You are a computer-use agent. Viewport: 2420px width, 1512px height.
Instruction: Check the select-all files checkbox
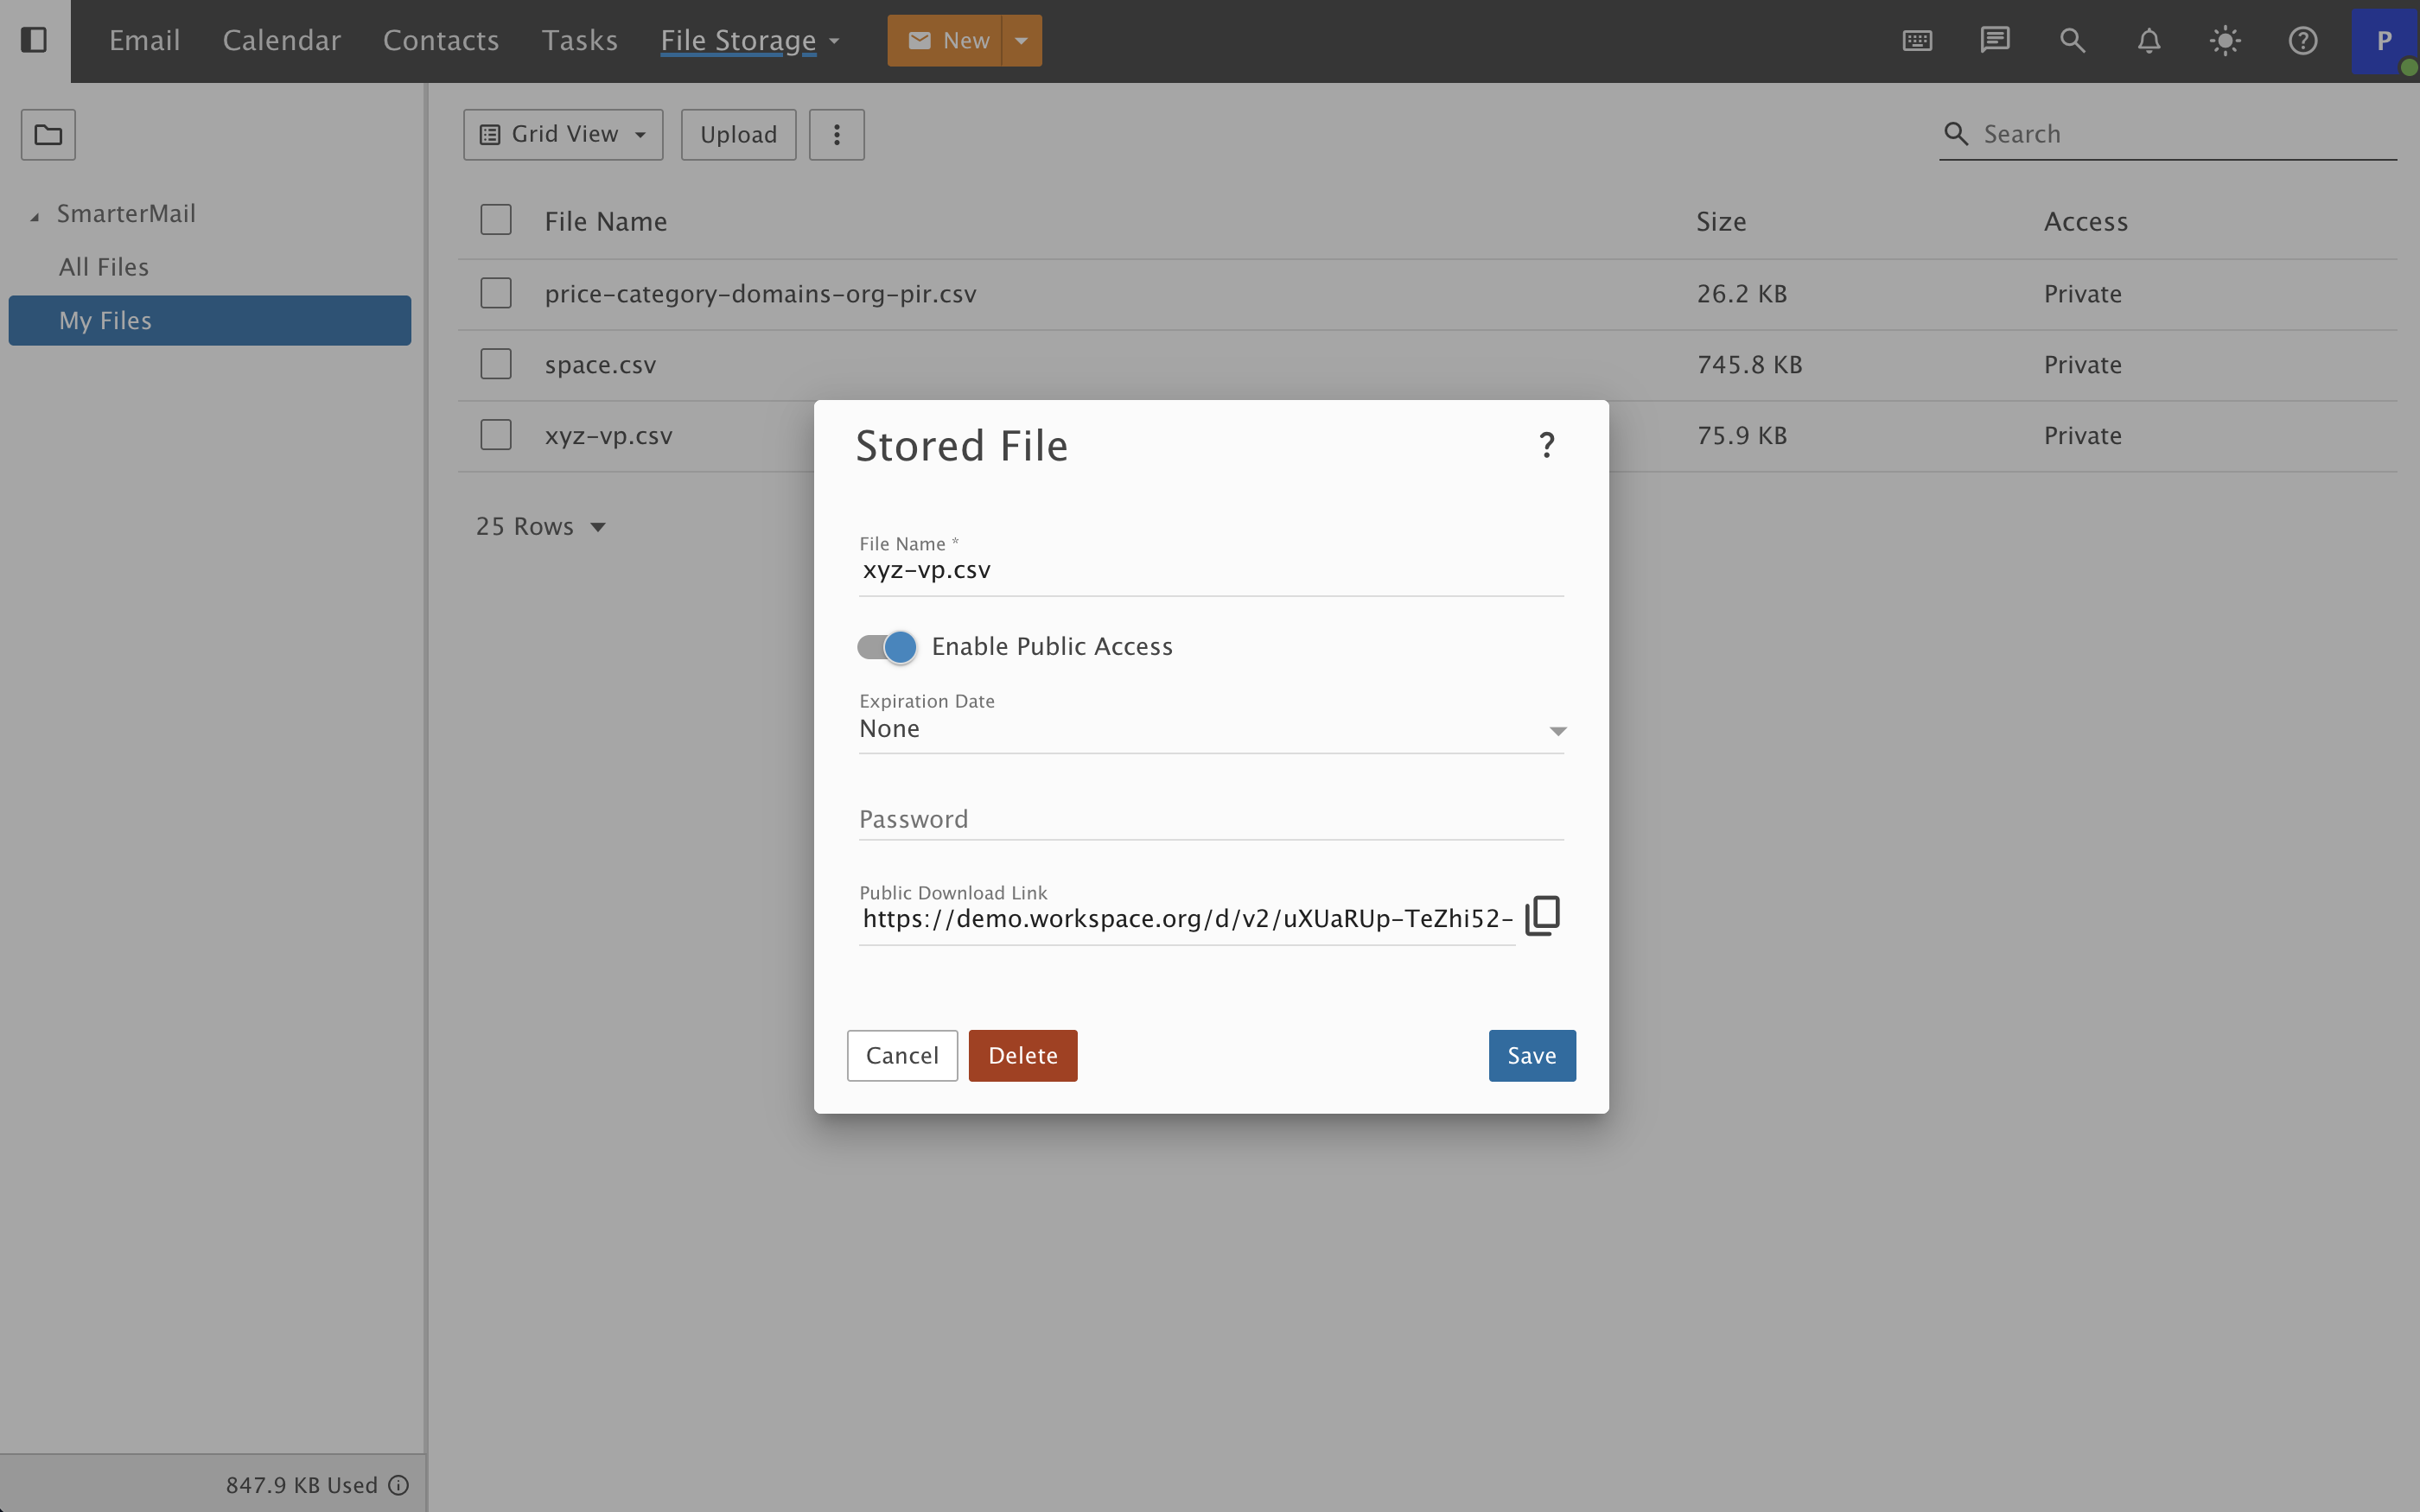[x=496, y=219]
